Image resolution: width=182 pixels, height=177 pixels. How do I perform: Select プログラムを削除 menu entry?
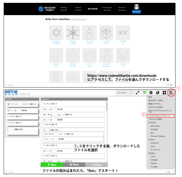155,107
